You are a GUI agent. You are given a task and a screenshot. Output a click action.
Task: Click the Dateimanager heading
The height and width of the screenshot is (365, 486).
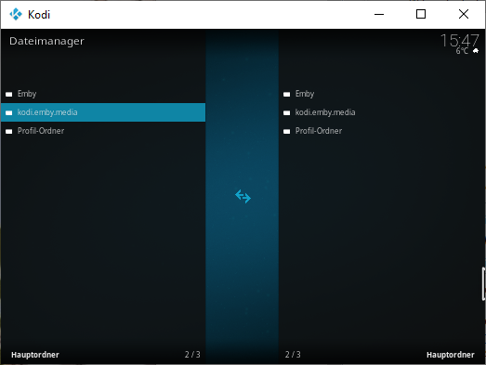(46, 41)
